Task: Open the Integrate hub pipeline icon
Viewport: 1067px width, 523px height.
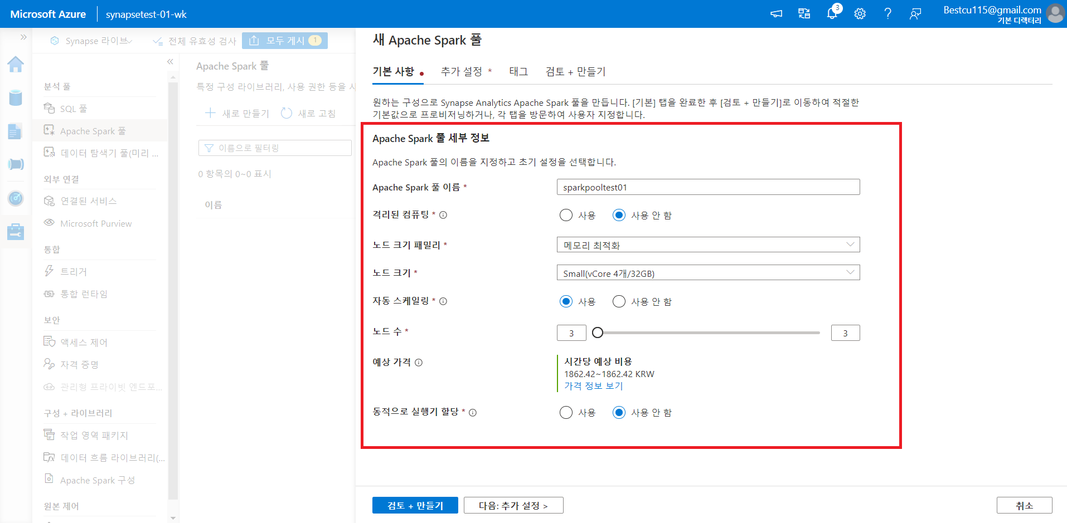Action: pos(16,164)
